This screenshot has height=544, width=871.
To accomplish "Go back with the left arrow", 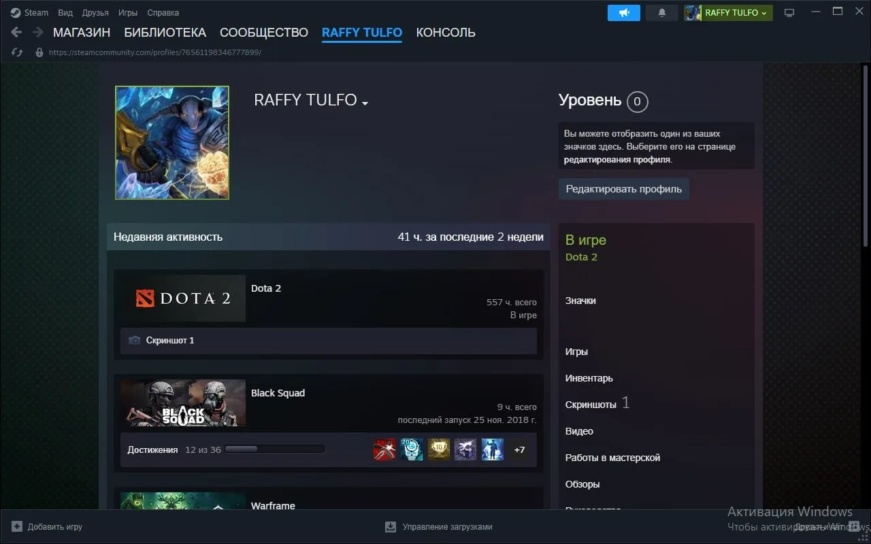I will click(16, 32).
